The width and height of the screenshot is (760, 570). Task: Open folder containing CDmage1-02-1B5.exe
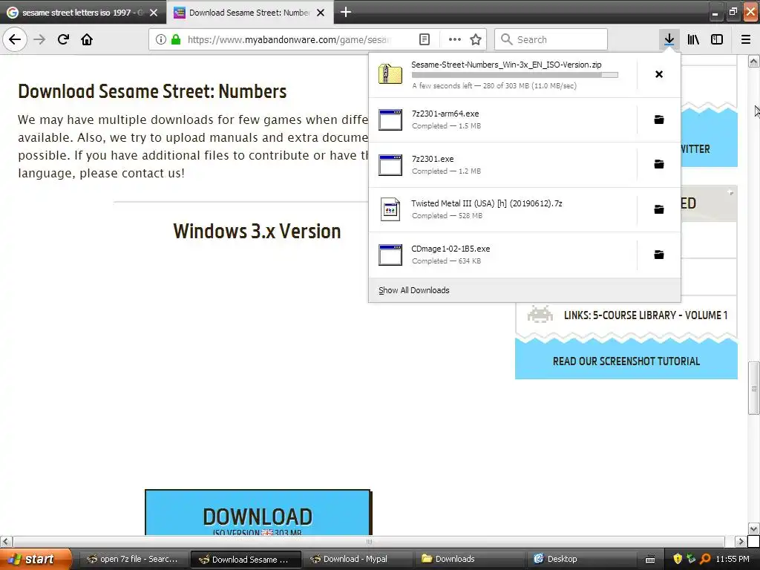point(659,255)
